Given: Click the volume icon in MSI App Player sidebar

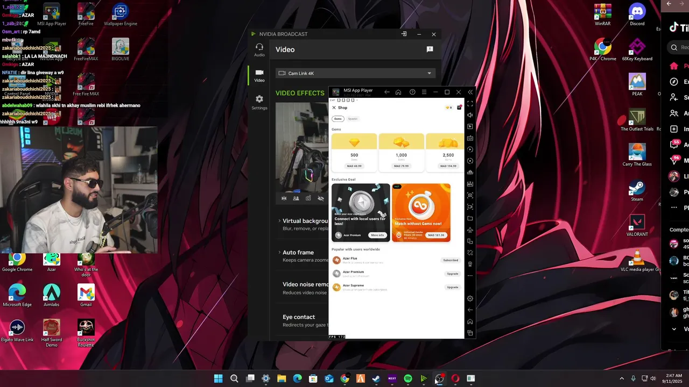Looking at the screenshot, I should coord(470,115).
